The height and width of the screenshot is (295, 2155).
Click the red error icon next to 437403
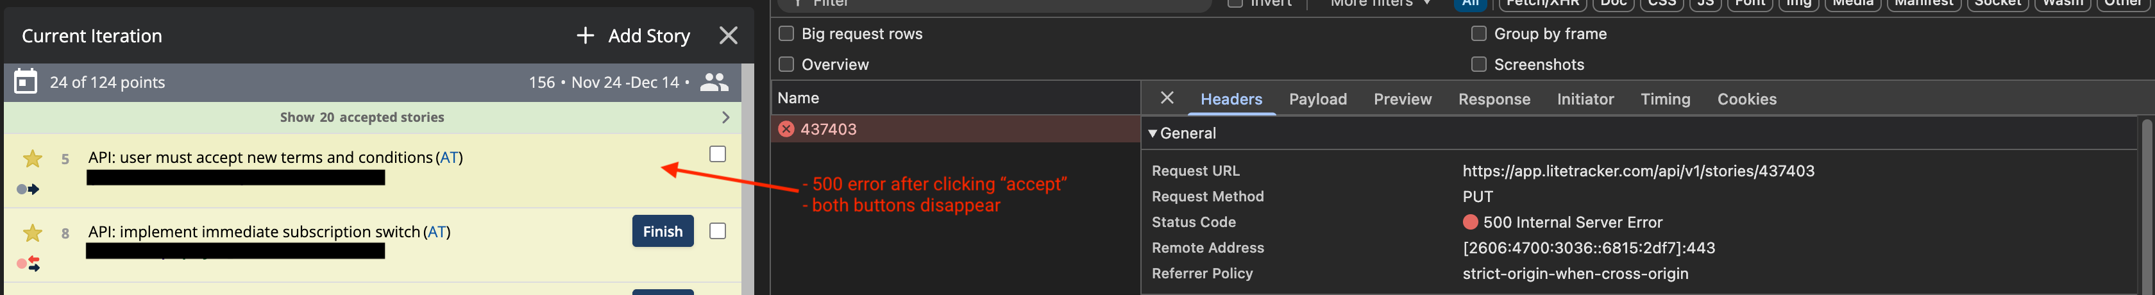coord(786,129)
